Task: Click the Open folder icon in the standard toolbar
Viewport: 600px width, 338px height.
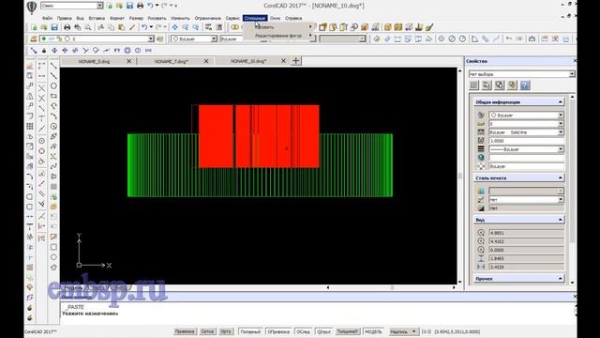Action: coord(44,27)
